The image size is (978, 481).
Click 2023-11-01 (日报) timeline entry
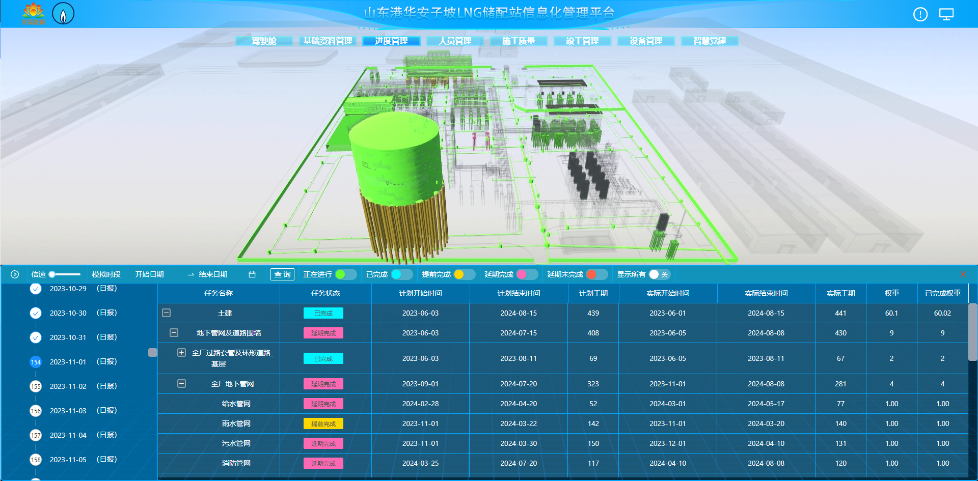tap(84, 362)
